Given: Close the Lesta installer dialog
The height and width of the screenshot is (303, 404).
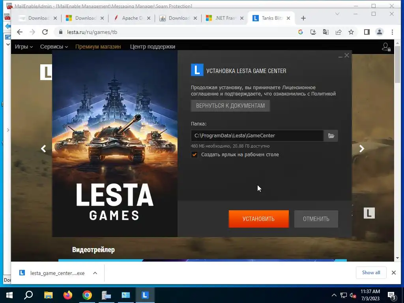Looking at the screenshot, I should click(347, 55).
